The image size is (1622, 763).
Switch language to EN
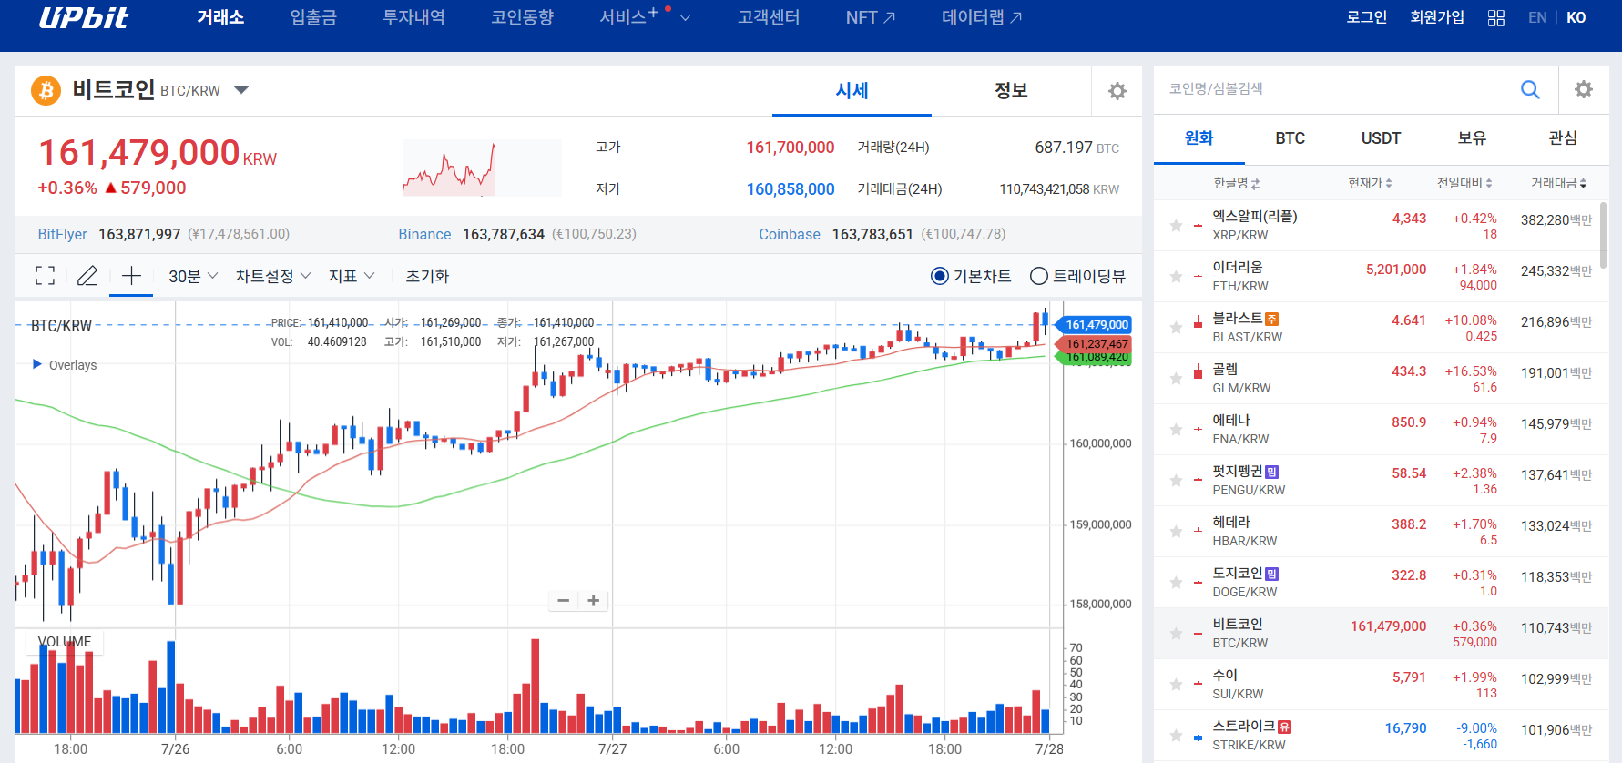[x=1537, y=17]
